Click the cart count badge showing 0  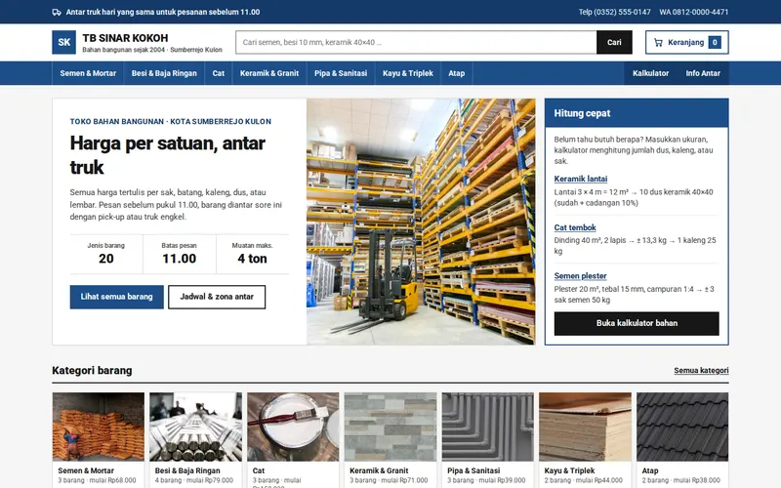coord(715,42)
